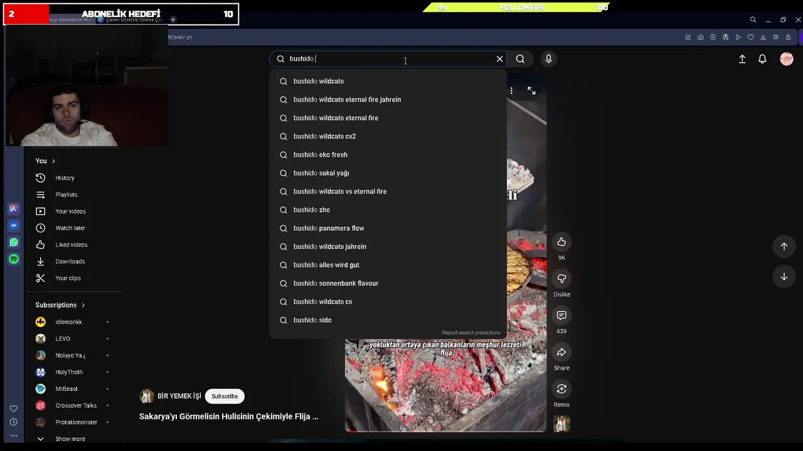Open the Crossover Talks subscription

point(76,406)
